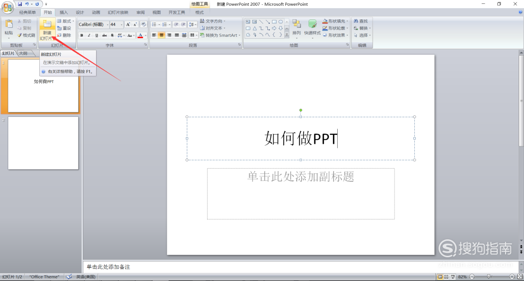
Task: Justify paragraph text
Action: tap(177, 35)
